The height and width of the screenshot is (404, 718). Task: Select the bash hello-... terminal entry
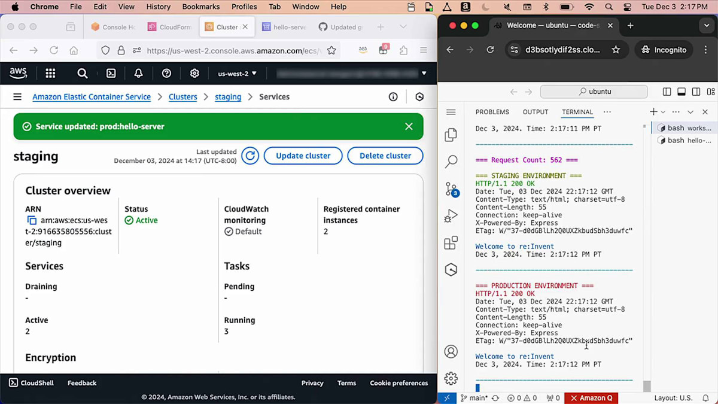coord(684,140)
